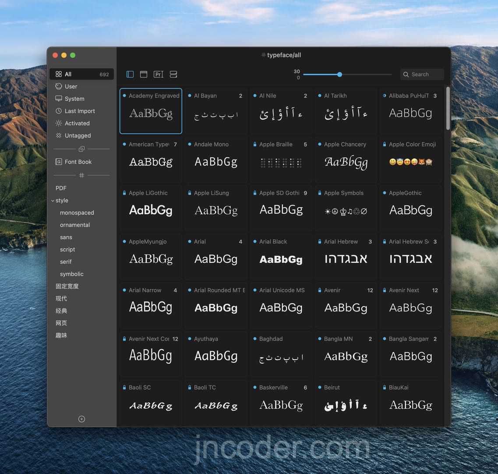
Task: Click the System monitor icon in sidebar
Action: click(58, 99)
